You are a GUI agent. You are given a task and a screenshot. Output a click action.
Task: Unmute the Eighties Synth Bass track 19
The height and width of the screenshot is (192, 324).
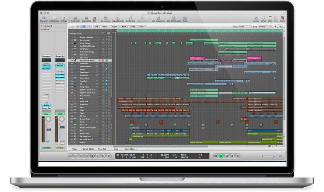[x=106, y=90]
